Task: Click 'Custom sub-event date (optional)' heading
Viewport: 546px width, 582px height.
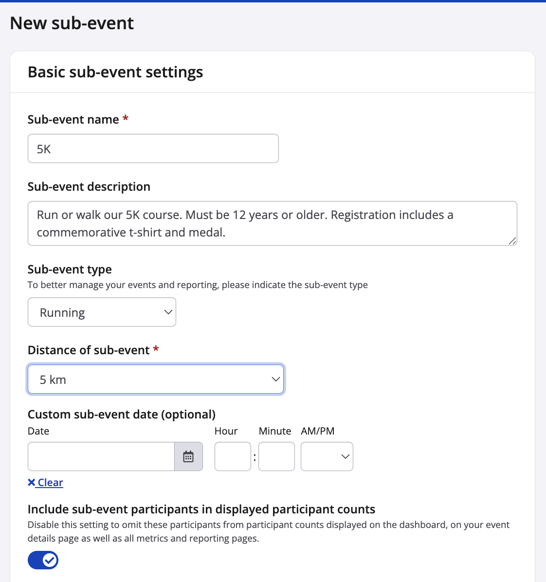Action: (x=122, y=414)
